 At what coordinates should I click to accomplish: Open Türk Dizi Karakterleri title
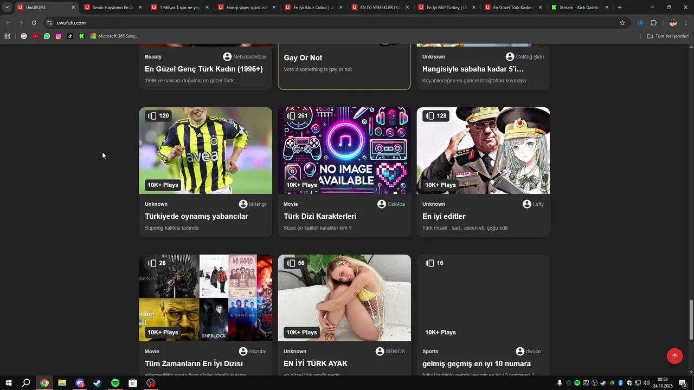pos(320,216)
